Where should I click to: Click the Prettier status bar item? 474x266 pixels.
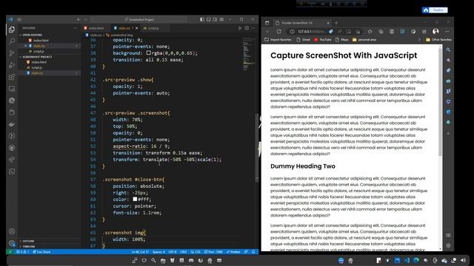(233, 252)
